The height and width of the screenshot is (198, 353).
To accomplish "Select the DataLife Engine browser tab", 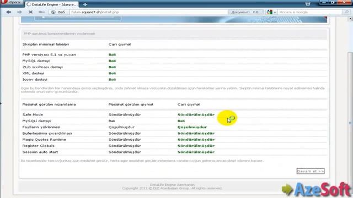I will tap(52, 4).
